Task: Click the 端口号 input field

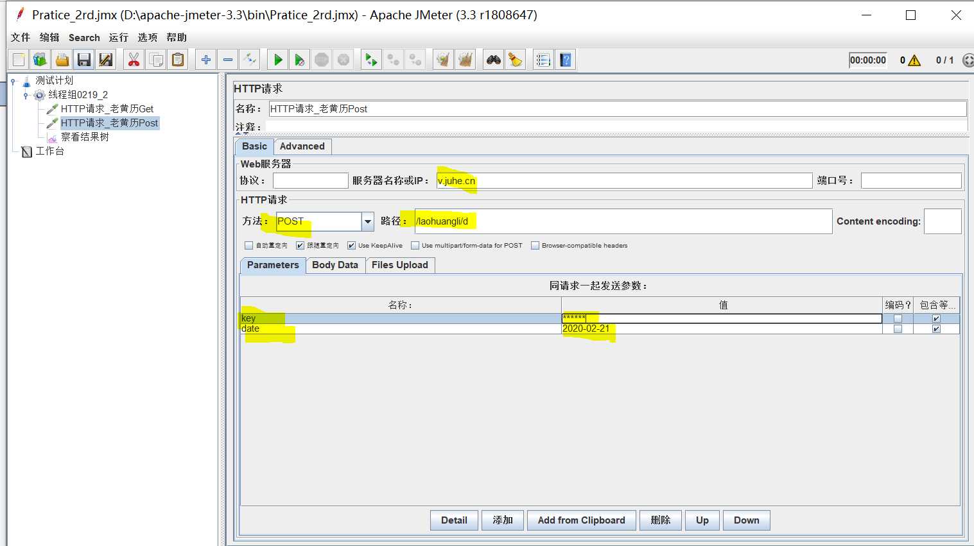Action: [911, 181]
